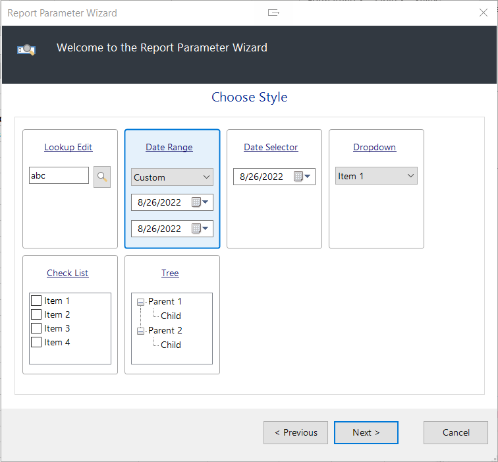This screenshot has height=462, width=498.
Task: Tick the Item 2 checkbox
Action: [x=36, y=314]
